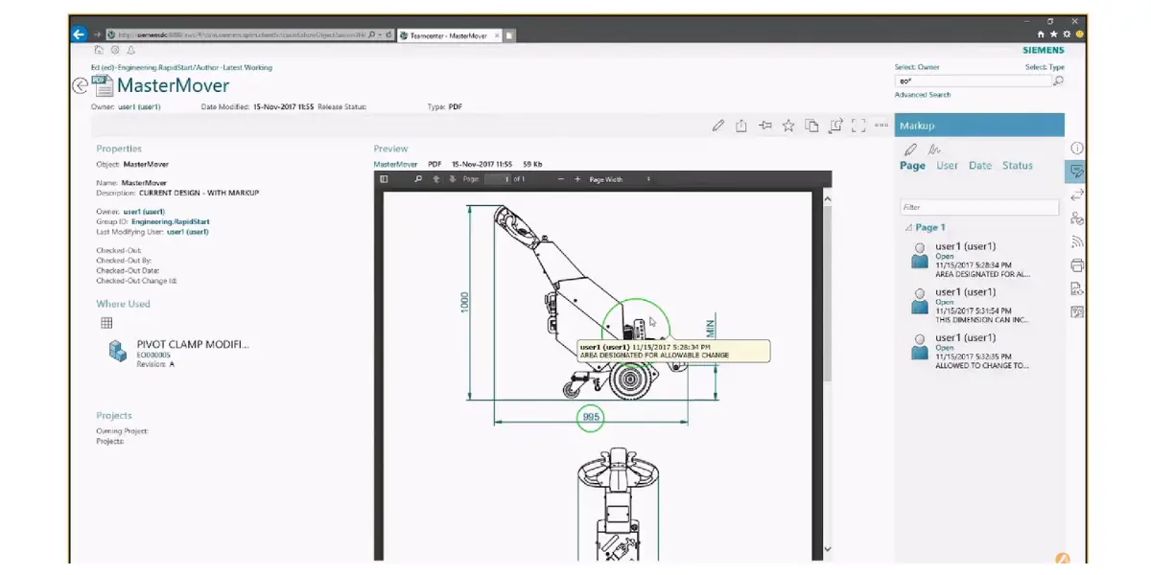Viewport: 1151px width, 575px height.
Task: Click the session context breadcrumb link
Action: (181, 67)
